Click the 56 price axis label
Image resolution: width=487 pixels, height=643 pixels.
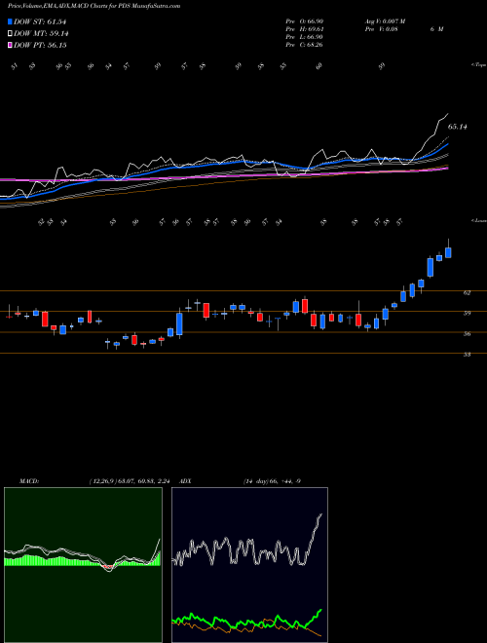click(x=467, y=334)
